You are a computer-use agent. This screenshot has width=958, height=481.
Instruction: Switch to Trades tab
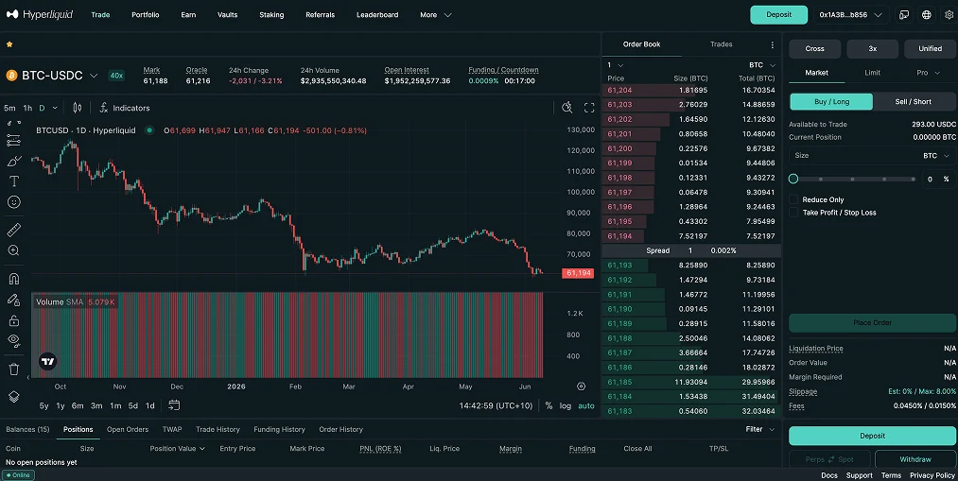[x=721, y=44]
